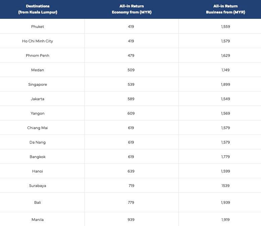Click Bangkok's business fare 1,779
261x226 pixels.
coord(225,157)
